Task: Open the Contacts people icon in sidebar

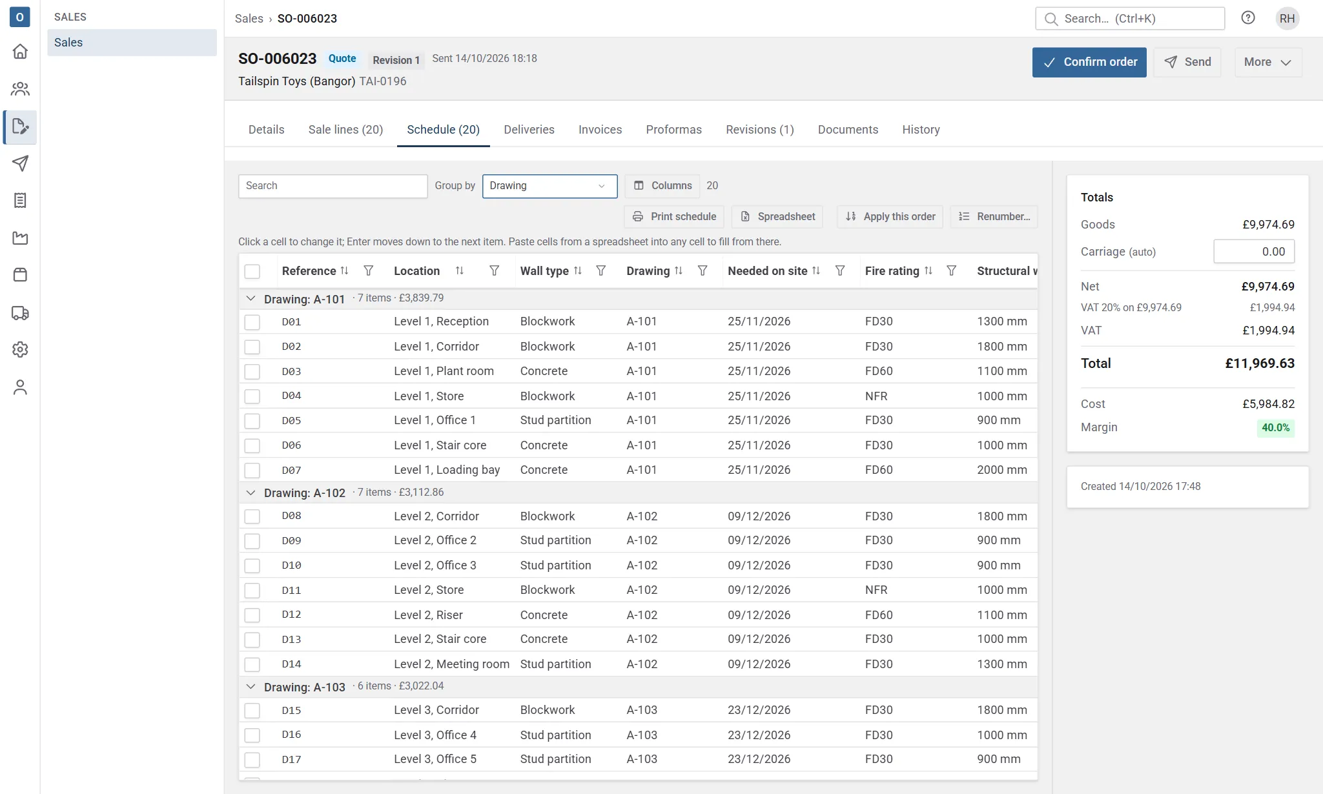Action: tap(20, 89)
